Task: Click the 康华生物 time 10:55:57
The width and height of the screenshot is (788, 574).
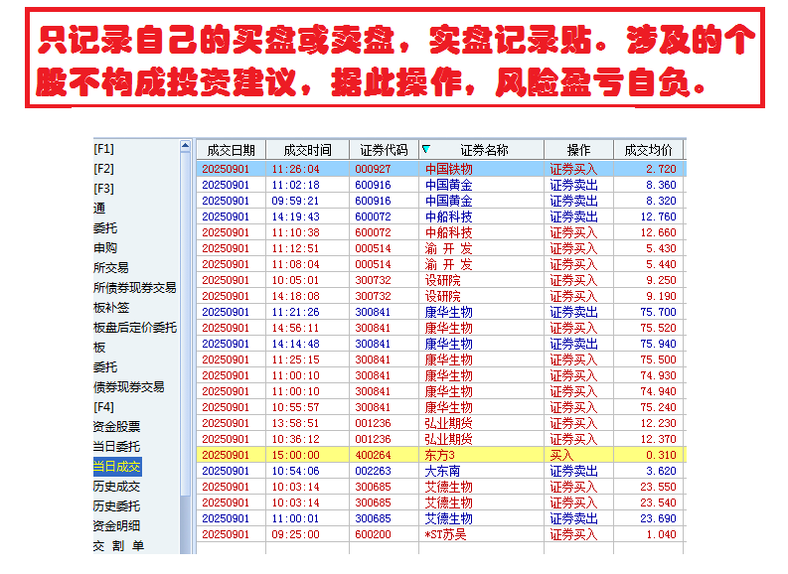Action: tap(295, 407)
